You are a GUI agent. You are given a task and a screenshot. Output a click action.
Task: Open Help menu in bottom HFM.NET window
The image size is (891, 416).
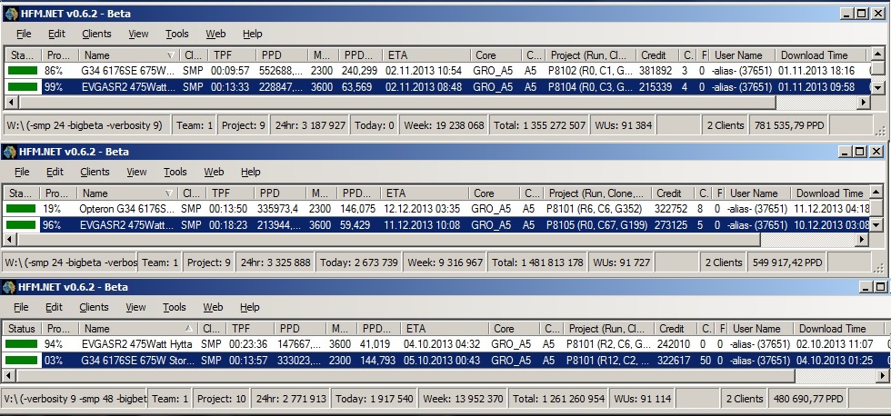249,308
